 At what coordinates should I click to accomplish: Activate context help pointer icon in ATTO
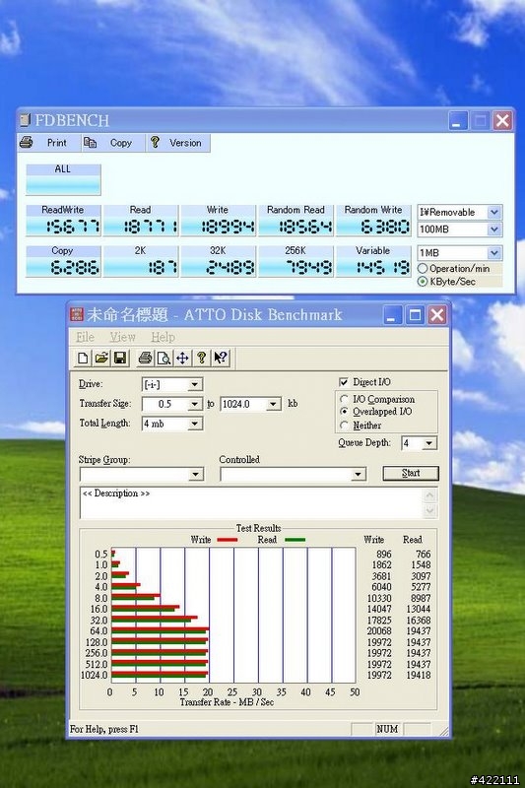[x=220, y=358]
